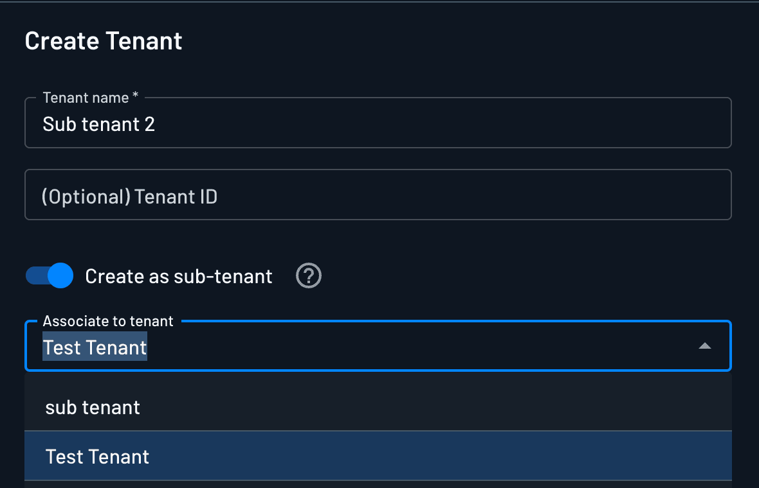Click the question mark next to sub-tenant
Screen dimensions: 759x488
(x=308, y=275)
